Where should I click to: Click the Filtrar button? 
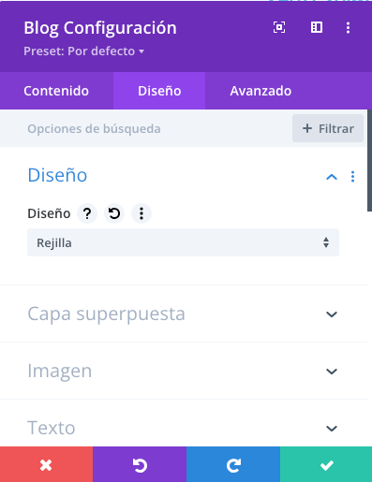(x=328, y=128)
